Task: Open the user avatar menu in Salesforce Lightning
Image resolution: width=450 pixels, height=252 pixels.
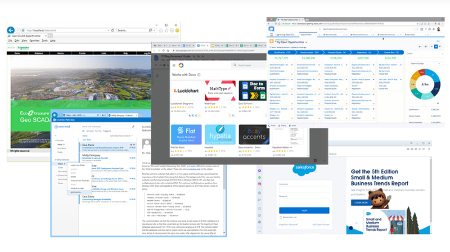Action: pos(438,29)
